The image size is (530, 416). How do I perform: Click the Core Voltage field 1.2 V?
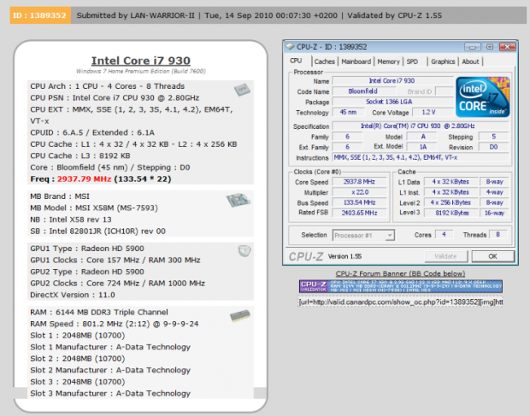[432, 112]
